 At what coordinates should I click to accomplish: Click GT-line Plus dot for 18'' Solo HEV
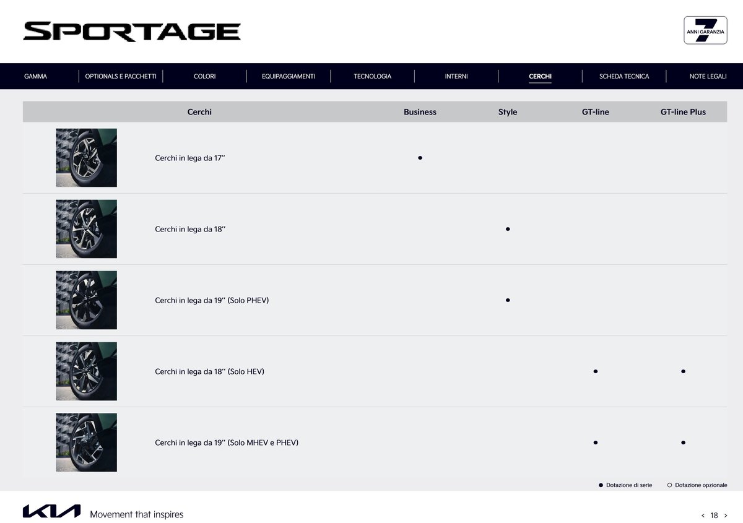(683, 371)
